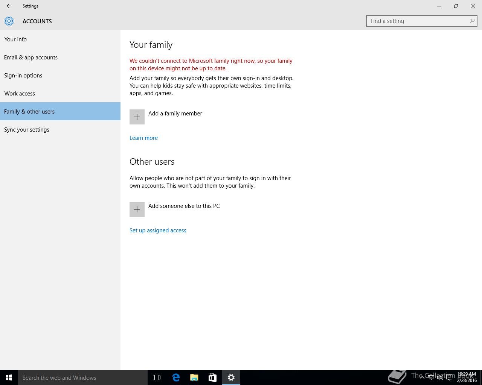Show hidden tray icons
Screen dimensions: 482x385
(x=422, y=377)
